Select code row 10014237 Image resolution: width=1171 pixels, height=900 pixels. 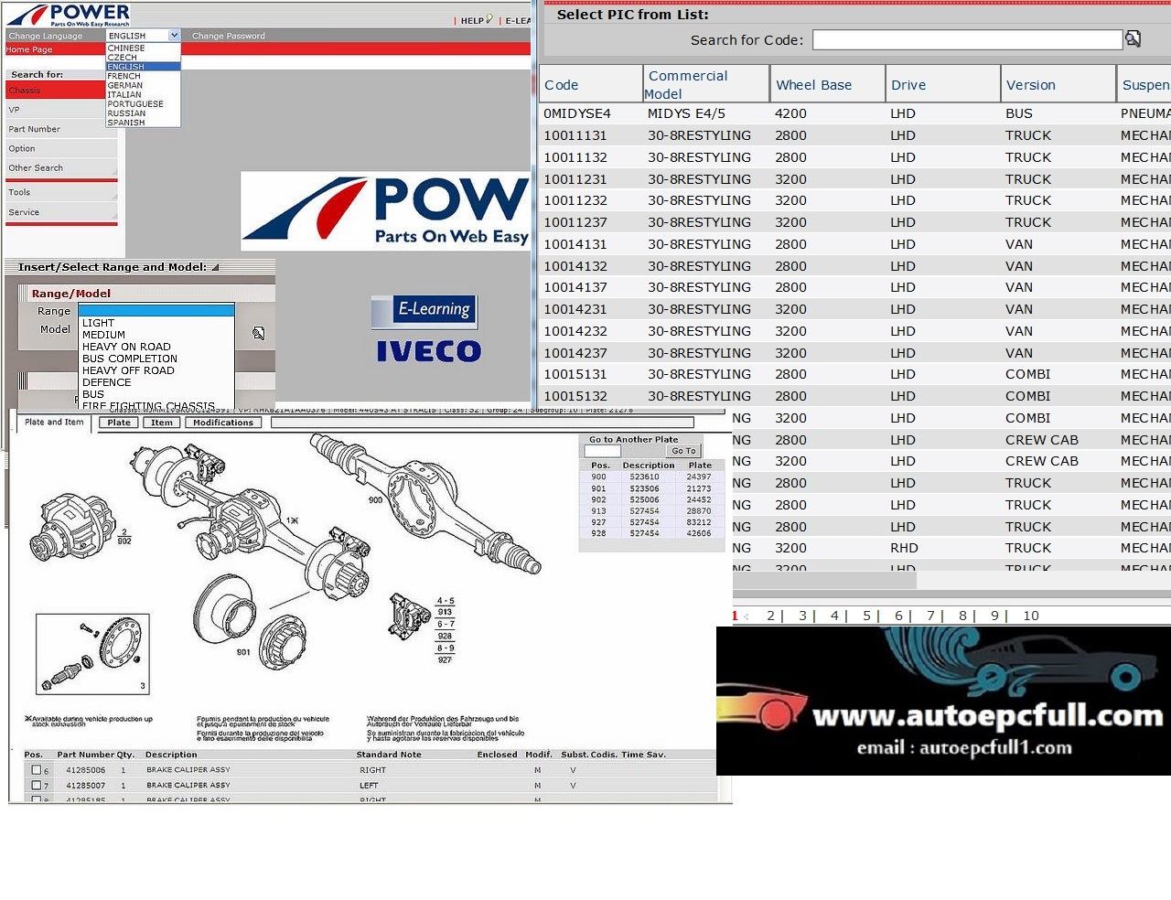(x=855, y=353)
